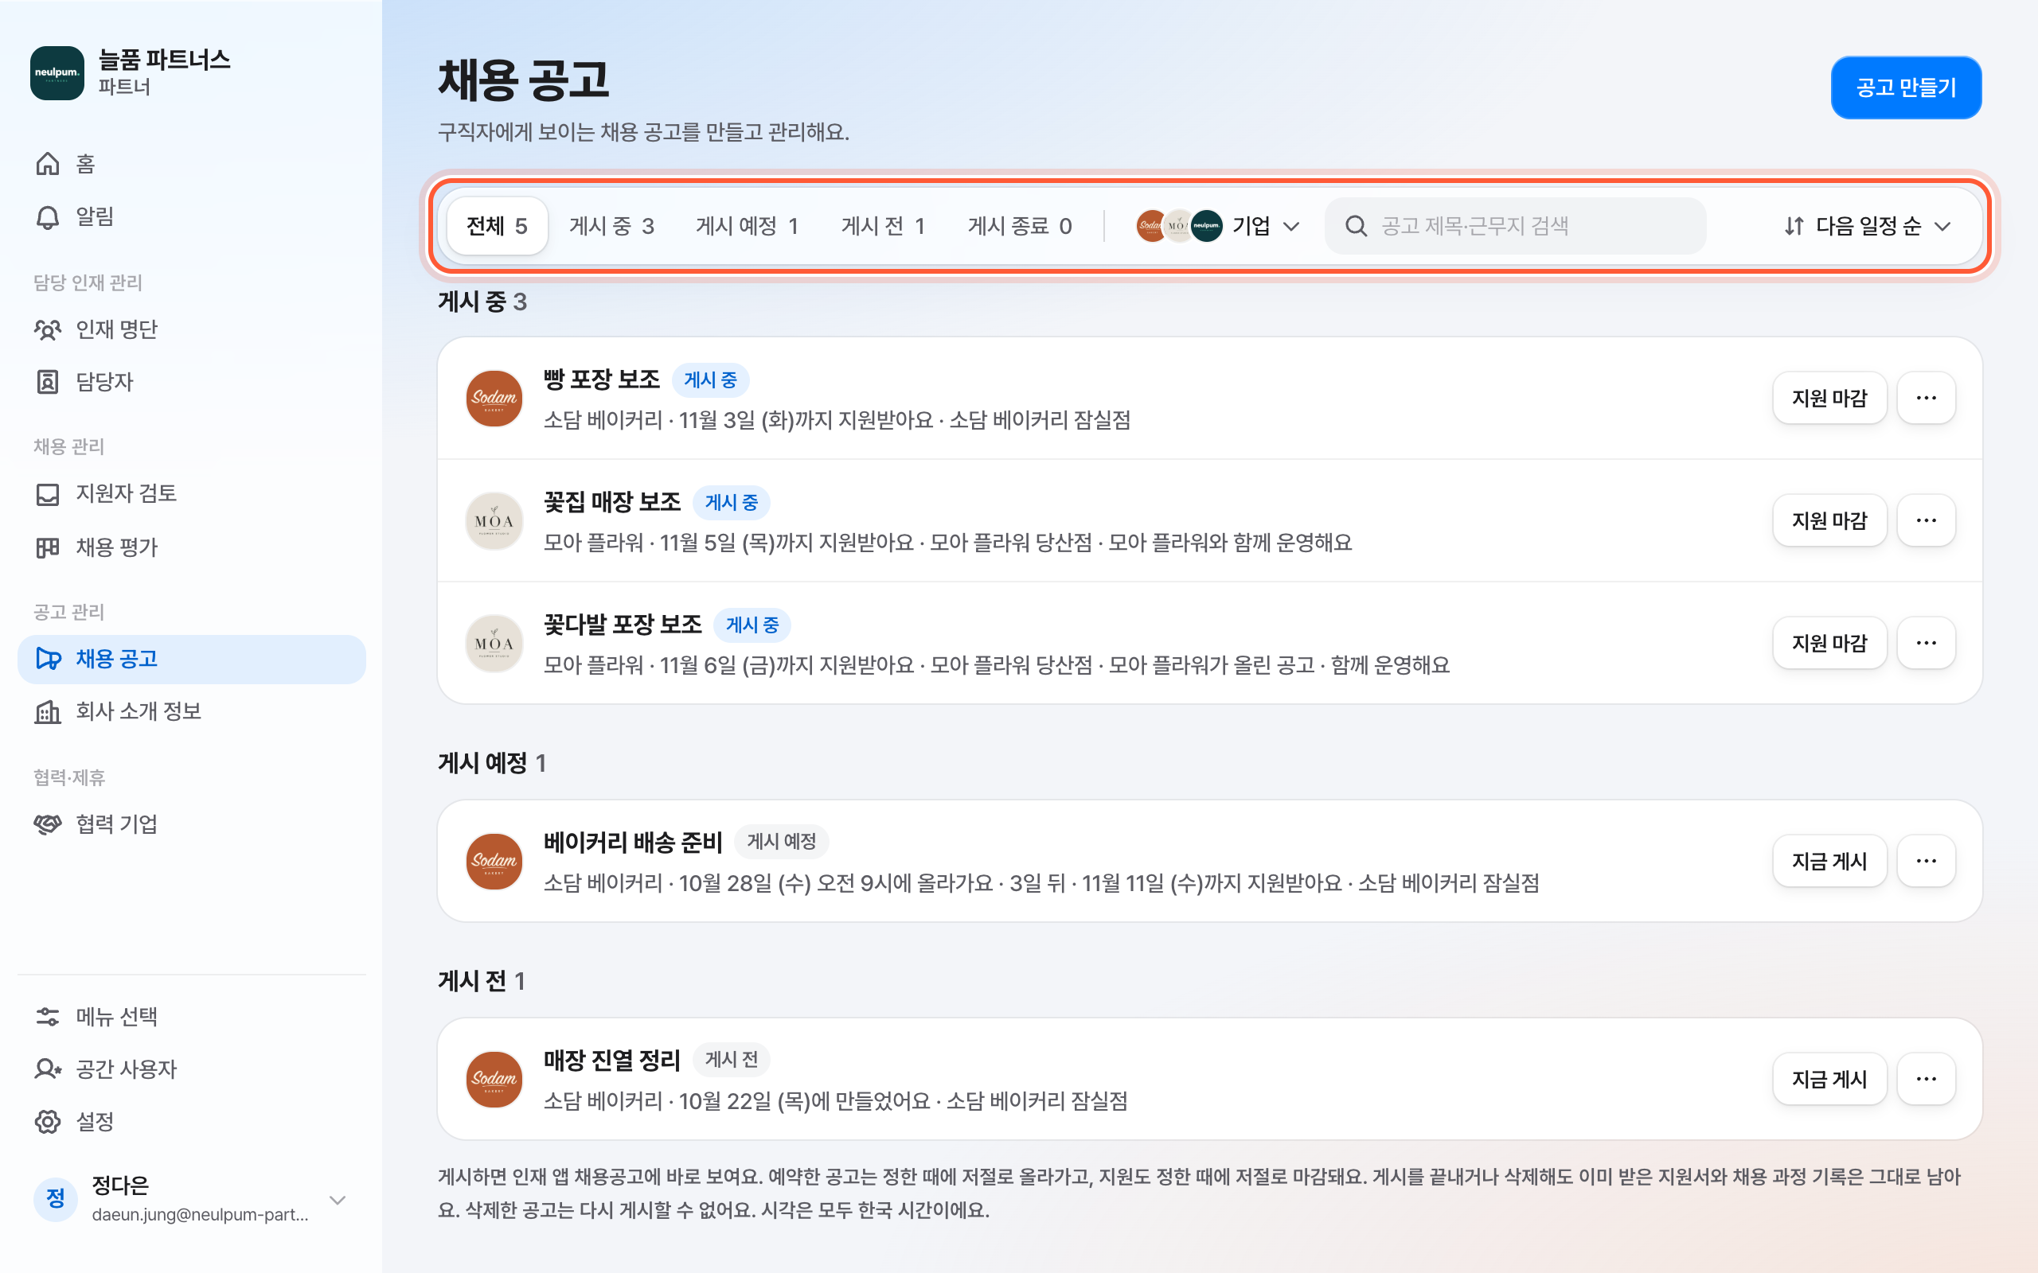The height and width of the screenshot is (1273, 2038).
Task: Open the 빵 포장 보조 posting title
Action: [601, 380]
